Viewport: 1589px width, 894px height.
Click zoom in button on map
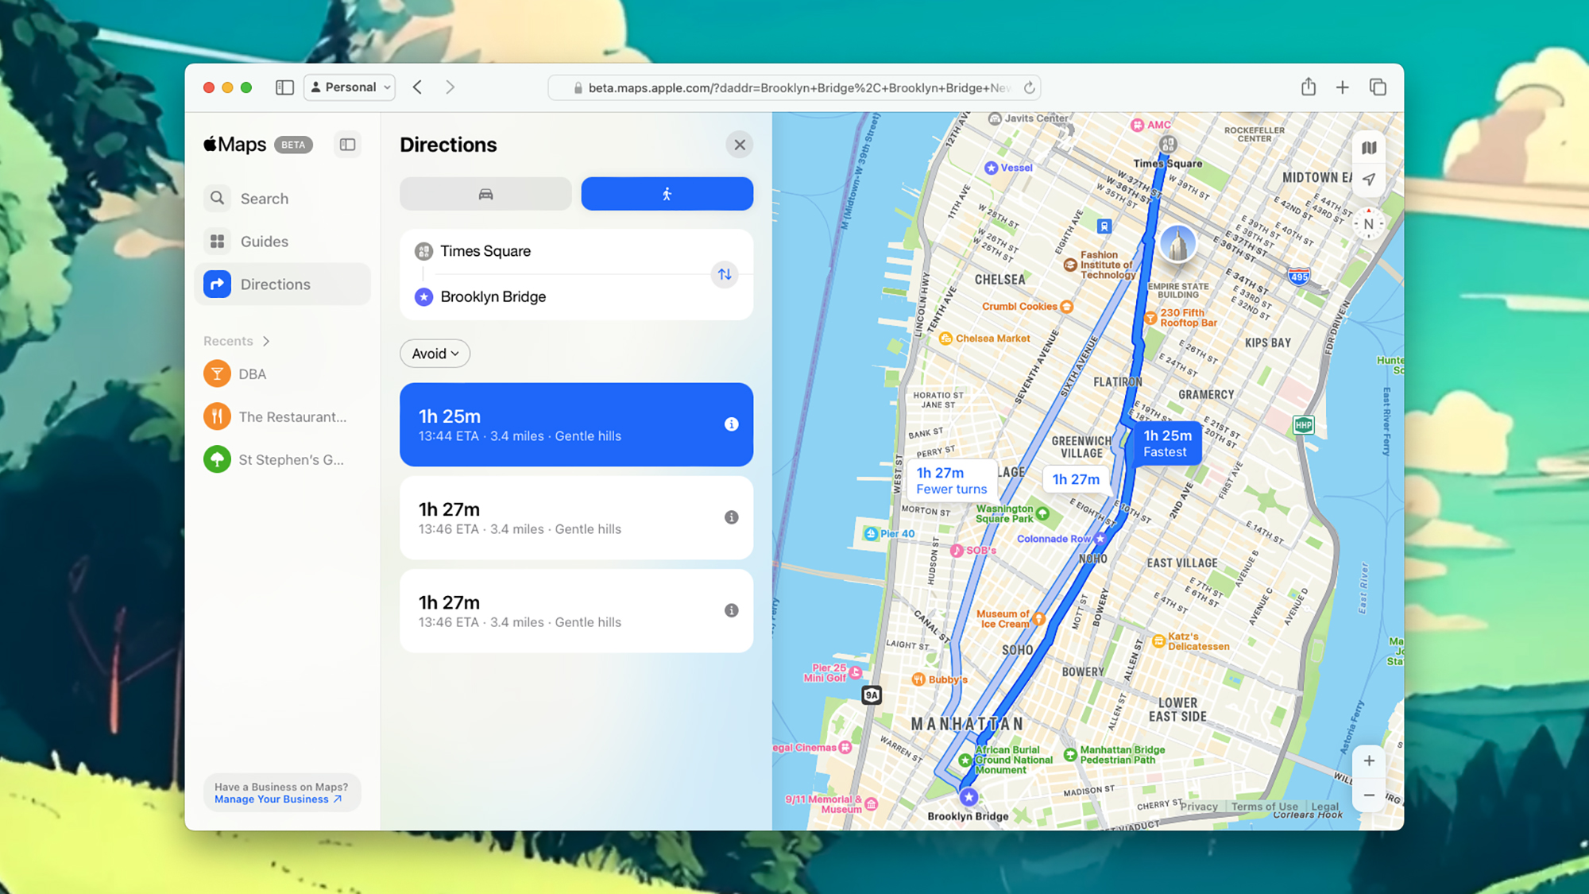(1369, 760)
